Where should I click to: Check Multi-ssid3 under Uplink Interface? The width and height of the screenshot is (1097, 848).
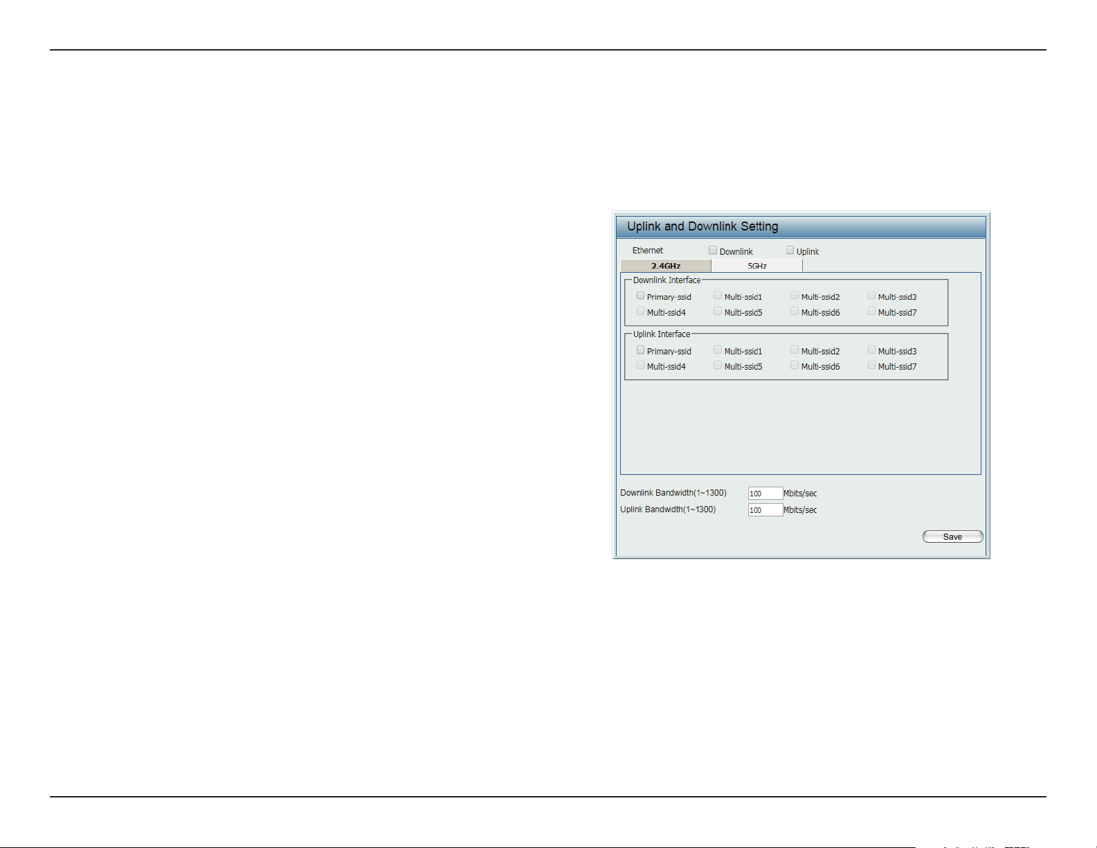point(872,350)
